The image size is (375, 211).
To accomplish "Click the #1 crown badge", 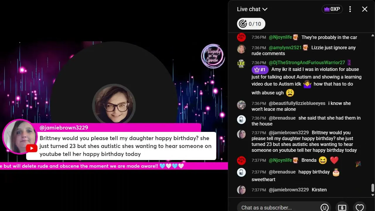I will pos(260,69).
